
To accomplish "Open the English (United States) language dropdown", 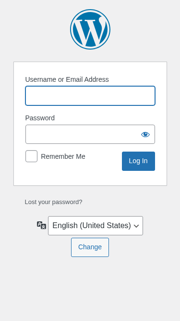I will click(x=96, y=226).
